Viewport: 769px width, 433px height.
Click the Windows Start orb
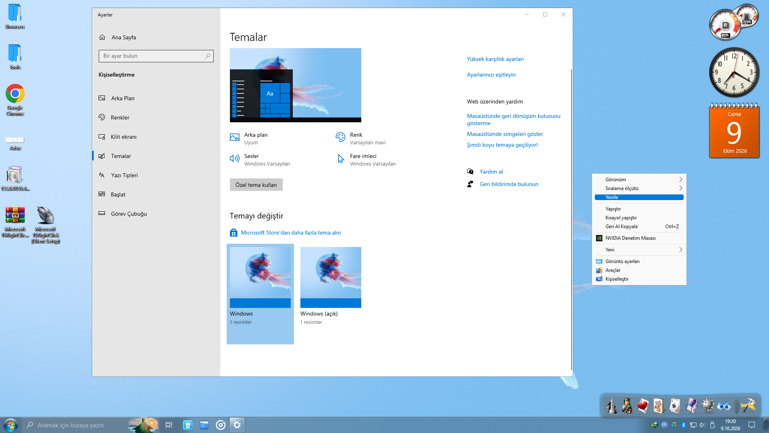tap(11, 425)
